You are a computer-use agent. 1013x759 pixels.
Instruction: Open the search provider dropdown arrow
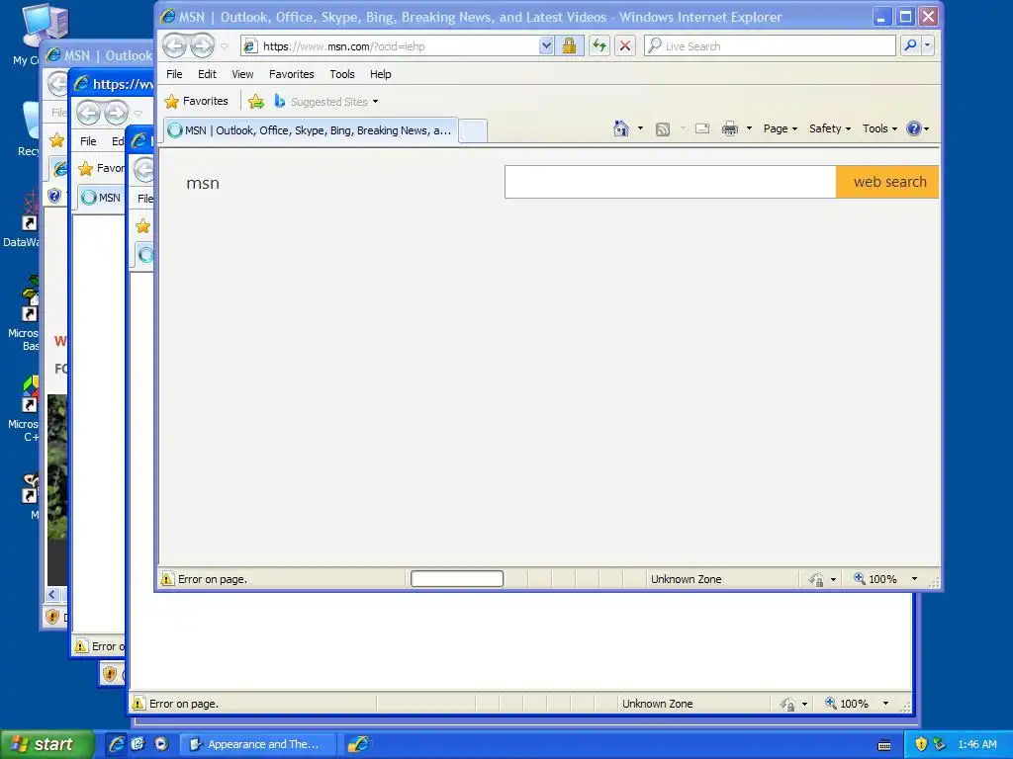(x=928, y=45)
